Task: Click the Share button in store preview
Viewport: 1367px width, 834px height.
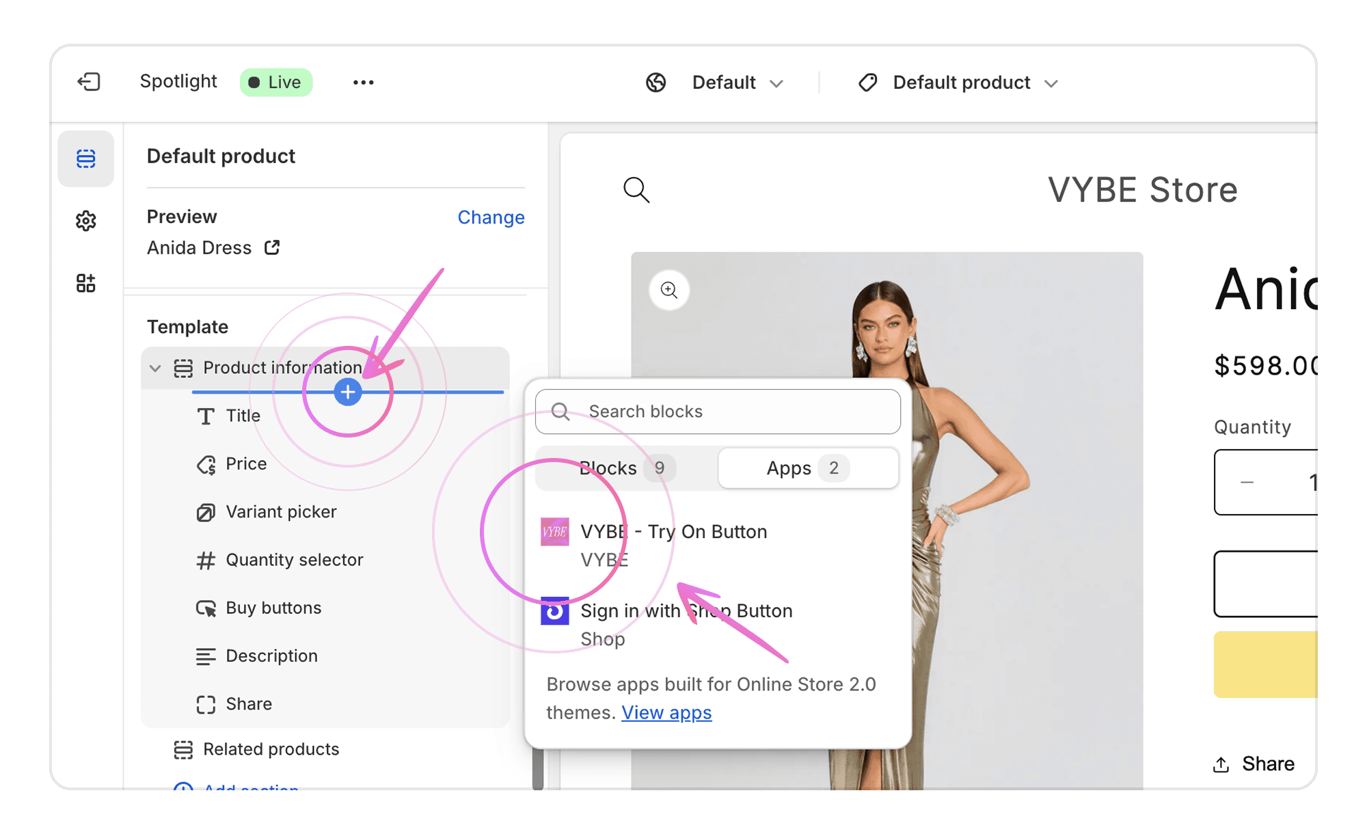Action: pos(1254,764)
